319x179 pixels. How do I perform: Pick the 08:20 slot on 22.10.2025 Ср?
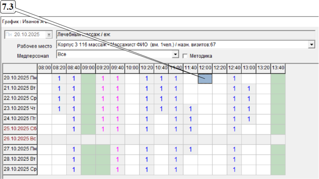coord(59,99)
